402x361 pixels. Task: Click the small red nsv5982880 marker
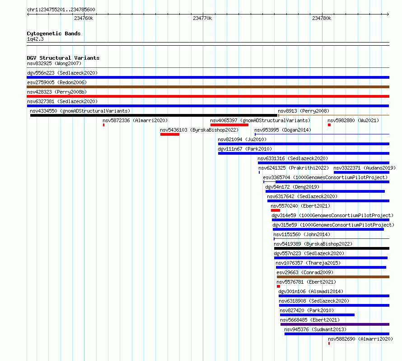tap(329, 125)
